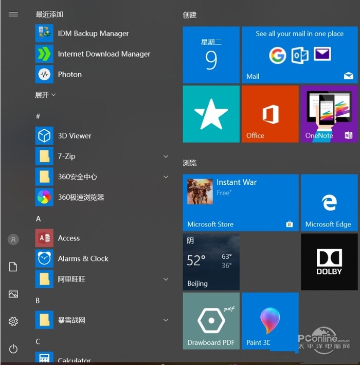Click the 360极速浏览器 label
Viewport: 360px width, 365px height.
click(81, 197)
